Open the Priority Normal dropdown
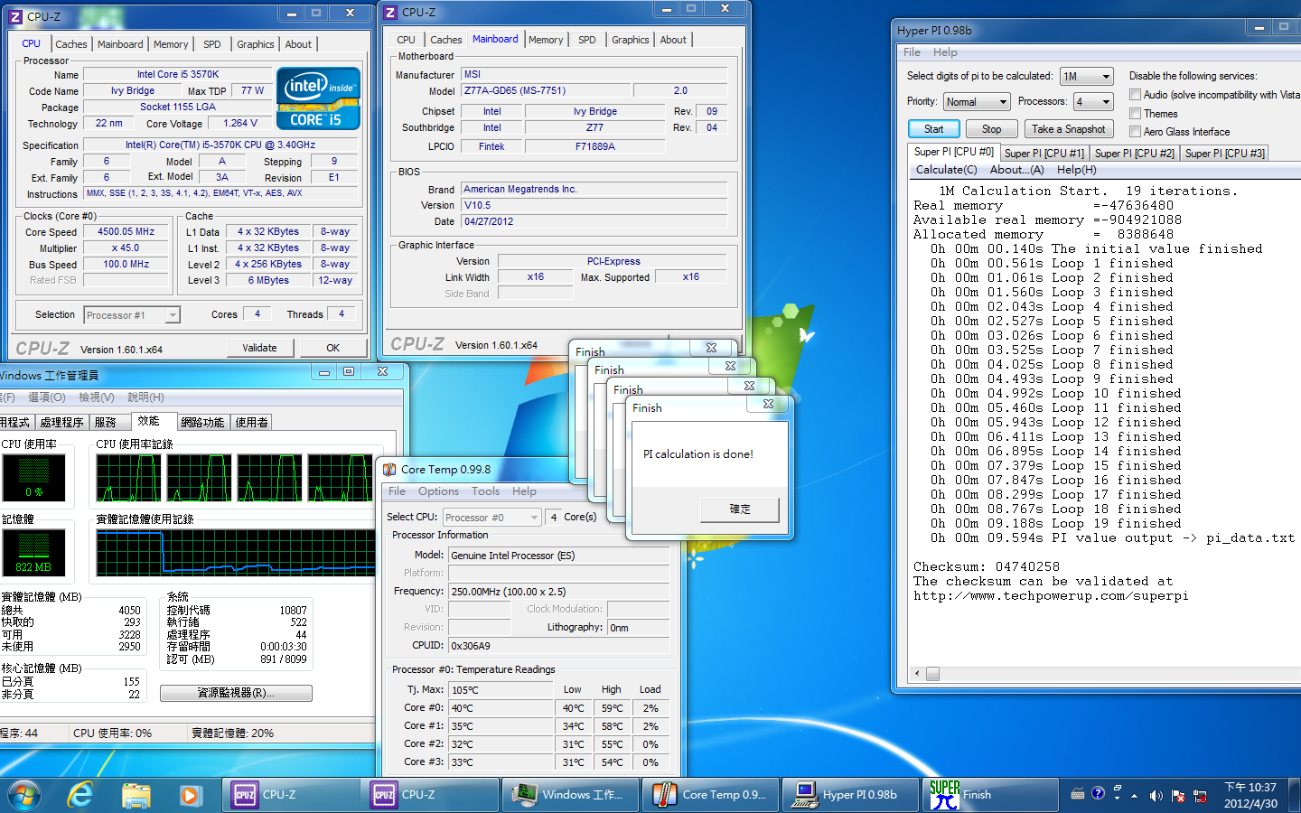The width and height of the screenshot is (1301, 813). (x=977, y=102)
